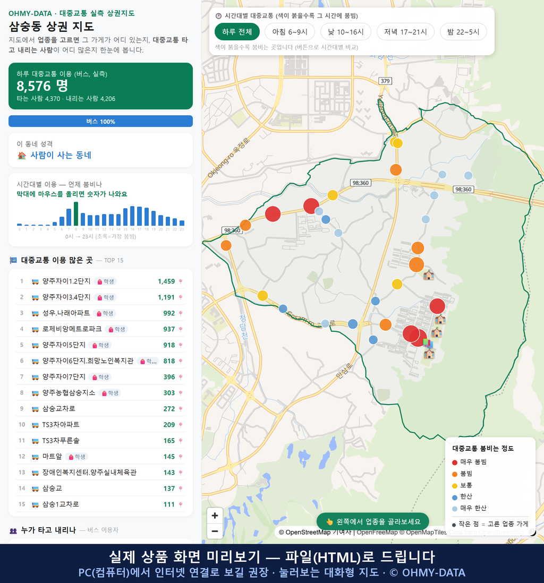Click the 작은 점 = 고른 업종 가게 legend entry

tap(490, 525)
